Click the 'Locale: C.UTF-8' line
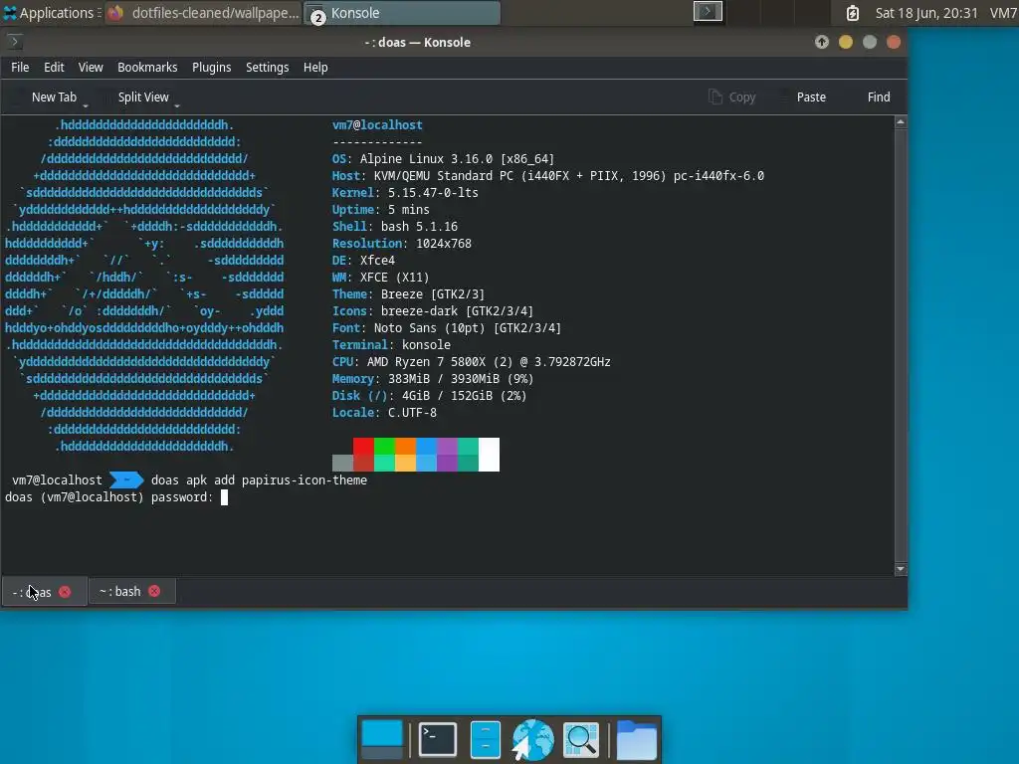1019x764 pixels. [384, 412]
